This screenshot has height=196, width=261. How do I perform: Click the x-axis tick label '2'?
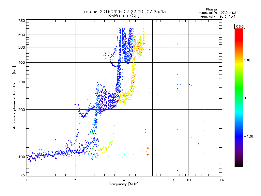click(75, 180)
